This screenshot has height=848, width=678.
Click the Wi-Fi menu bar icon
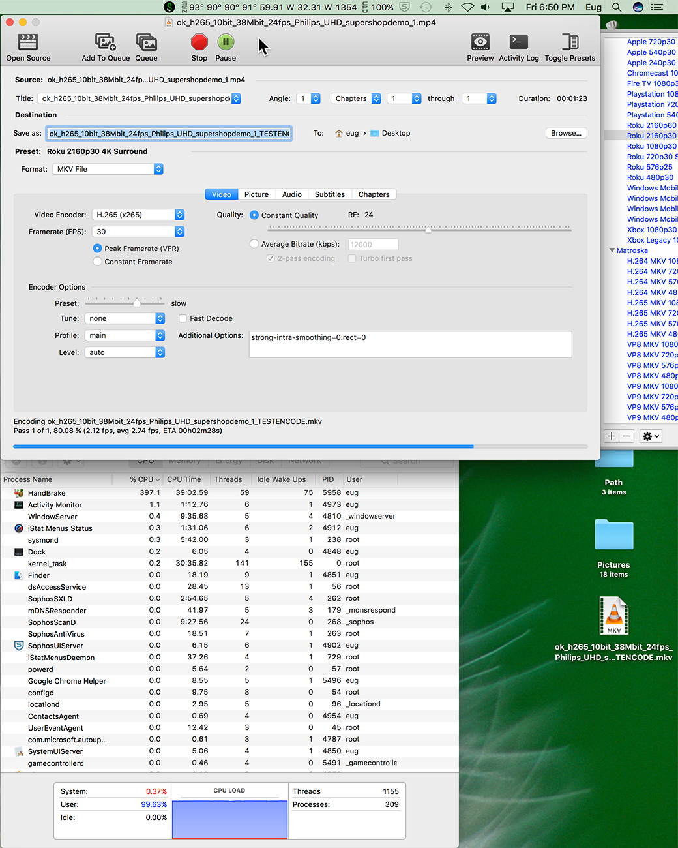click(x=467, y=7)
